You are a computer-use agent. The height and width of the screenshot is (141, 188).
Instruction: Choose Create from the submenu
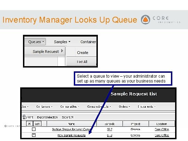[83, 53]
